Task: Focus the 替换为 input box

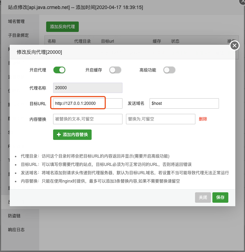Action: pyautogui.click(x=160, y=119)
